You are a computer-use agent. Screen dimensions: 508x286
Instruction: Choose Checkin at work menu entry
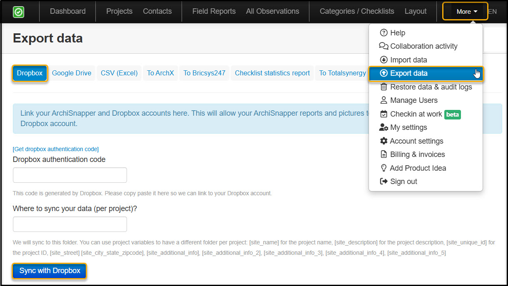point(426,114)
